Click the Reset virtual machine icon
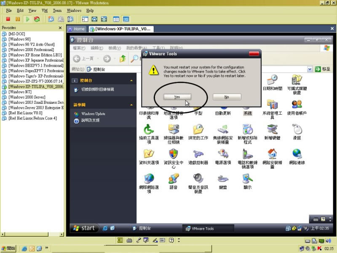The width and height of the screenshot is (337, 253). coord(37,19)
